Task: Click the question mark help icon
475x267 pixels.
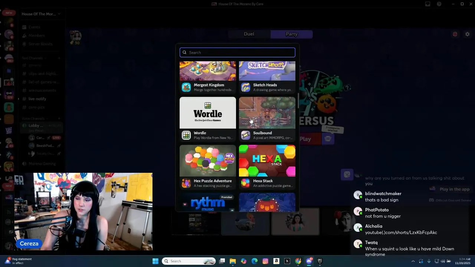Action: pyautogui.click(x=347, y=88)
